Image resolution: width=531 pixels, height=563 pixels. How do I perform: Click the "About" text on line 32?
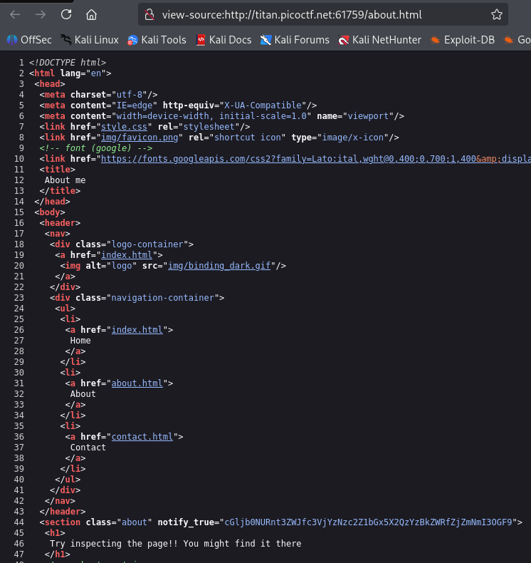click(x=83, y=394)
